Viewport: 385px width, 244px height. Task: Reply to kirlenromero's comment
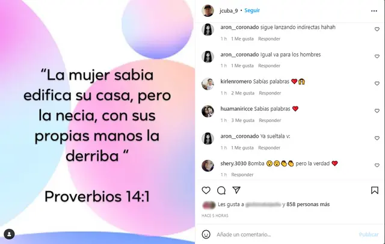pos(270,93)
